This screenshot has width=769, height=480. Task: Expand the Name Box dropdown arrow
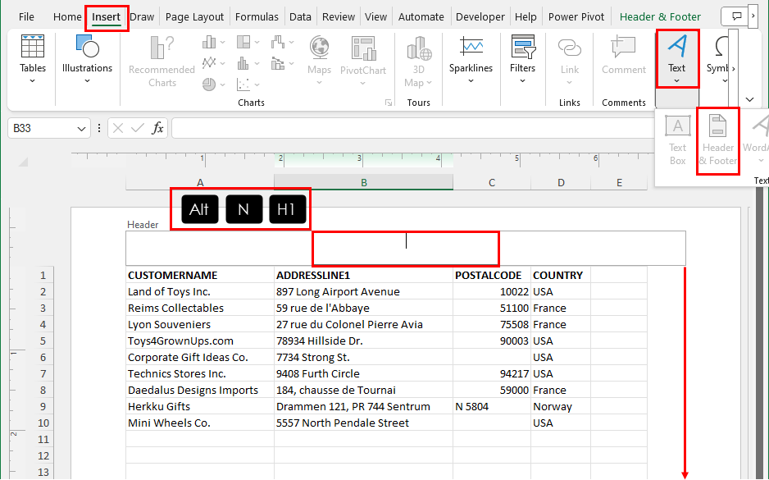click(81, 129)
